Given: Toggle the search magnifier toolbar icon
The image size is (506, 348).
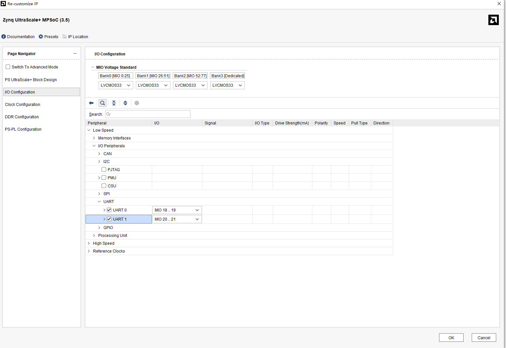Looking at the screenshot, I should click(x=103, y=103).
